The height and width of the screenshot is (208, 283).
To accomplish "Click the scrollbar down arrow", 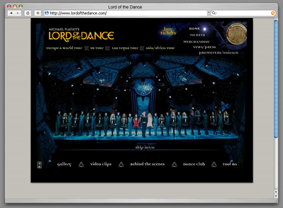I will point(276,196).
